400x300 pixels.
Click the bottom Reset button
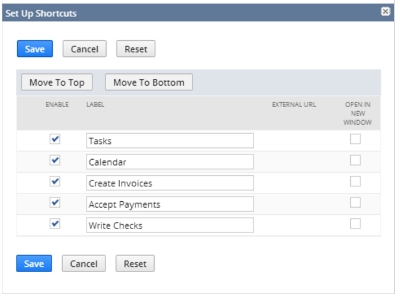coord(135,264)
